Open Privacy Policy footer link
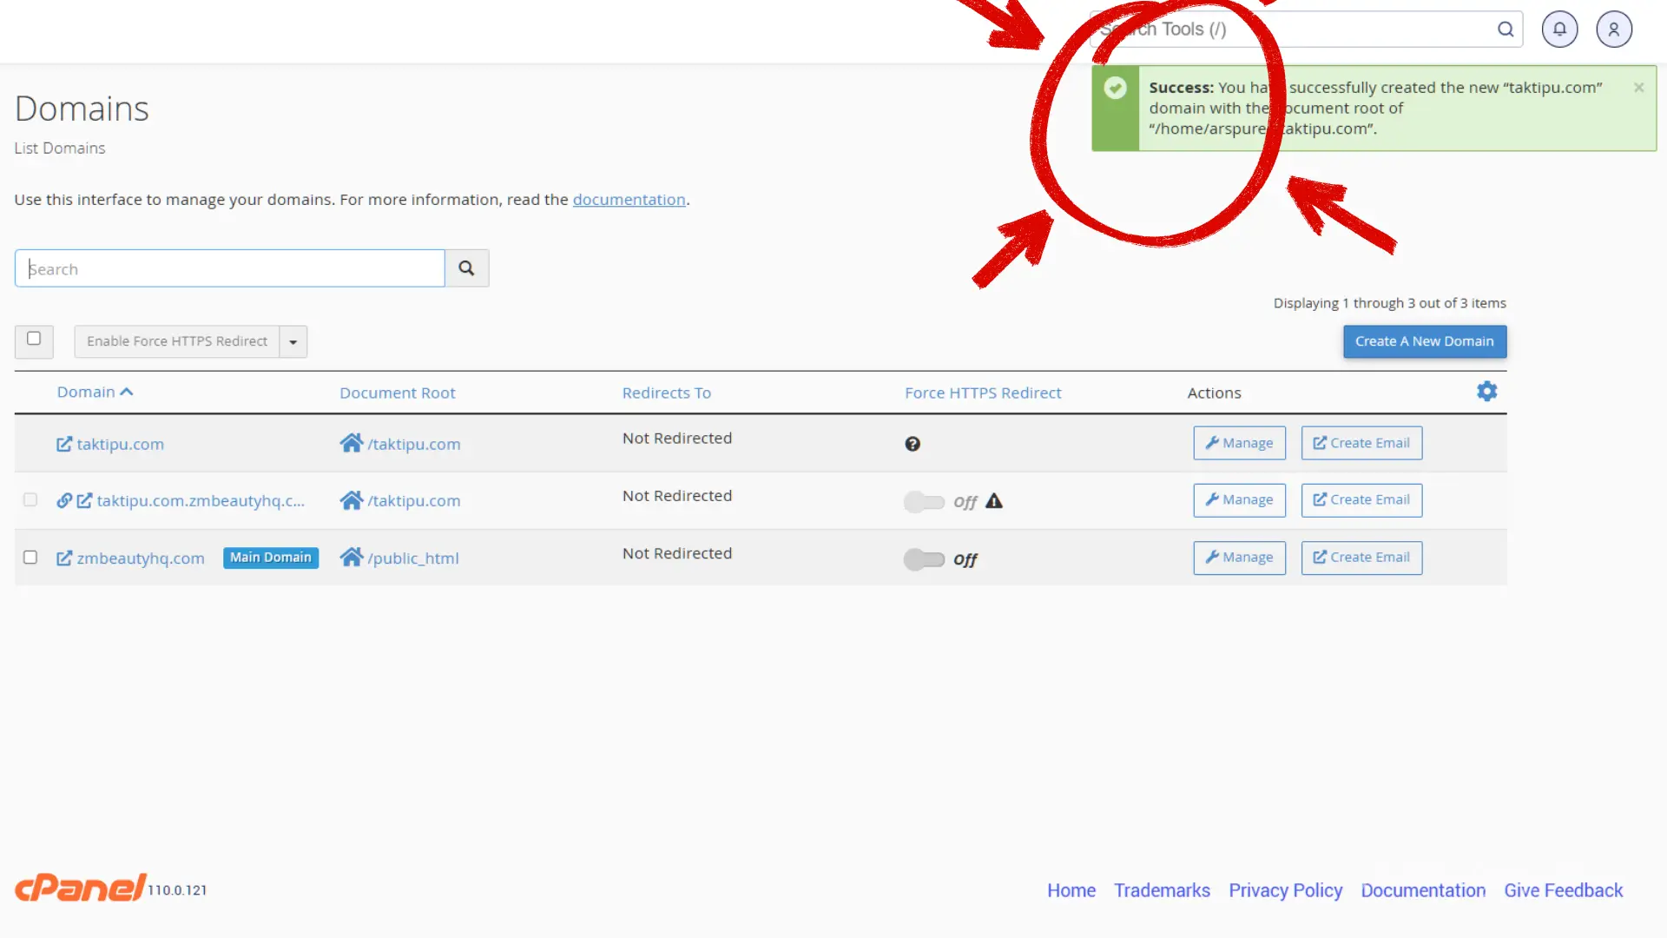Viewport: 1667px width, 938px height. click(x=1285, y=890)
